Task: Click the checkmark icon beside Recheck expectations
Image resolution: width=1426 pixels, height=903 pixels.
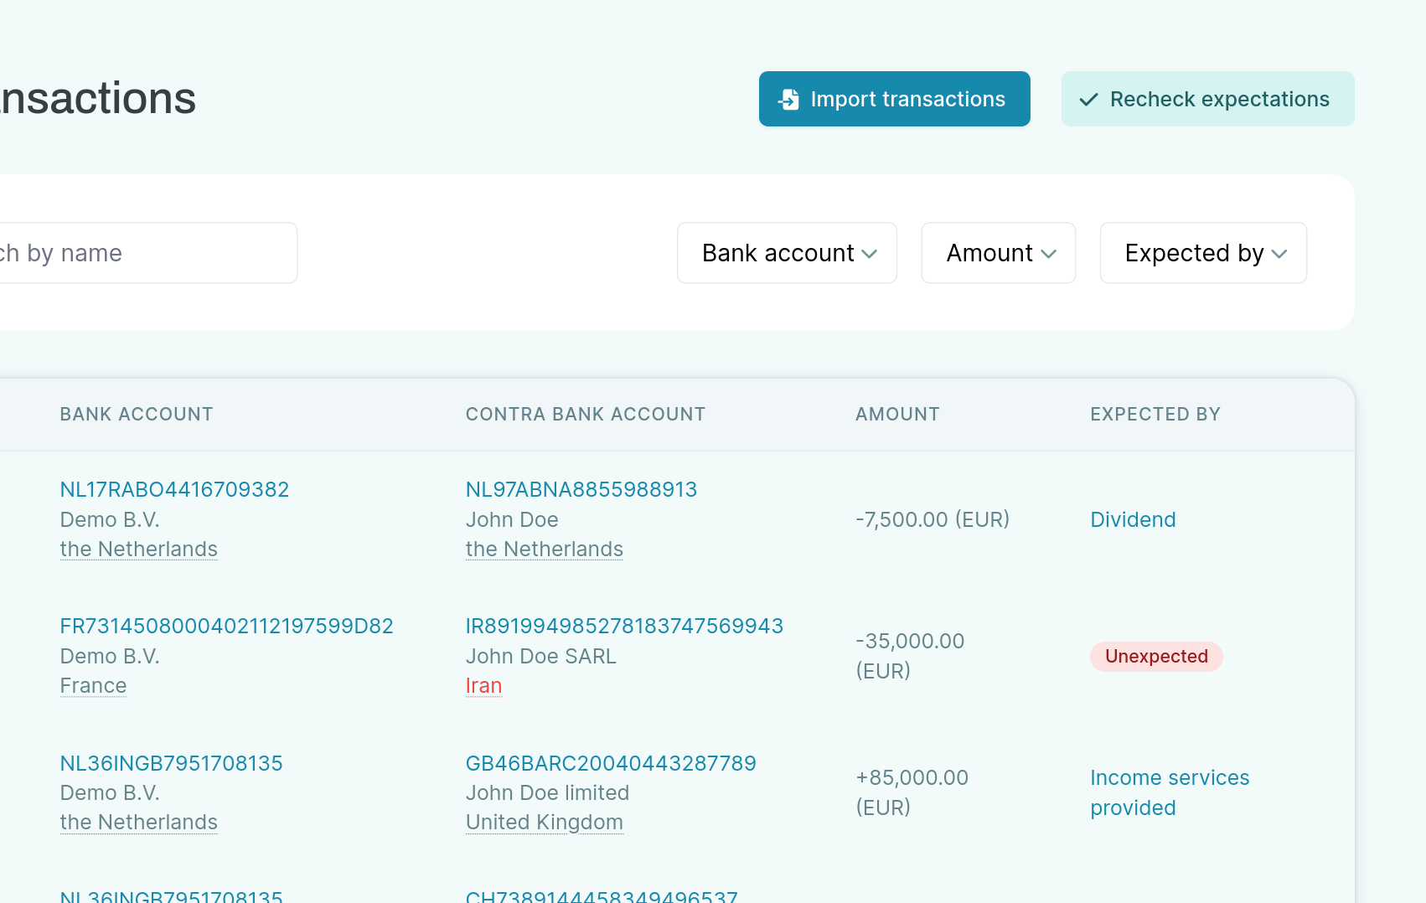Action: (1088, 99)
